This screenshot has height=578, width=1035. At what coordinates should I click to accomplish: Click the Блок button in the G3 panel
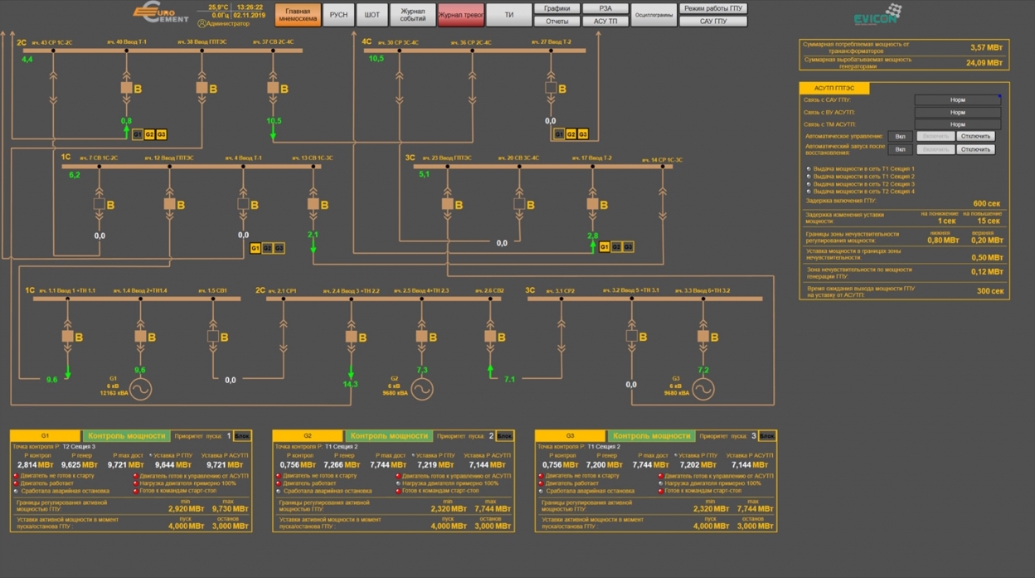tap(767, 435)
